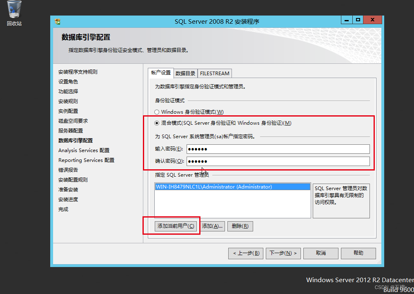Click 实例配置 step in sidebar
Screen dimensions: 414x294
pos(68,111)
